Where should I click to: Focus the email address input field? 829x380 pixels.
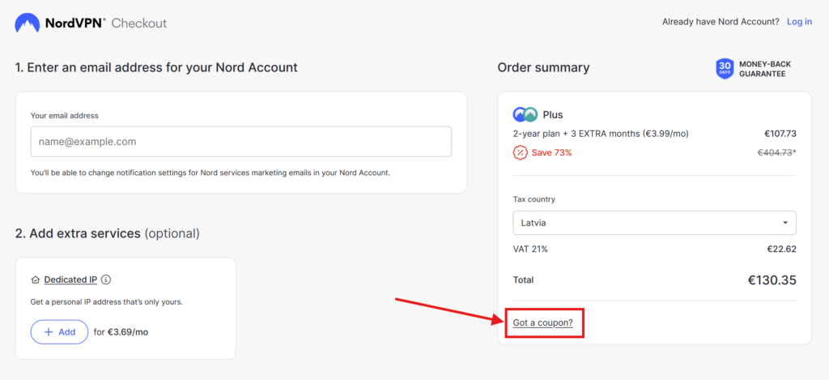[x=241, y=141]
